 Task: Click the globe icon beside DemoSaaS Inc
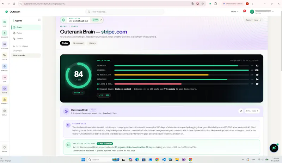(x=64, y=20)
